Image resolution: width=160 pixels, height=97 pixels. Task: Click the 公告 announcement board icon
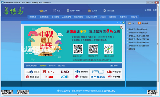click(x=130, y=23)
